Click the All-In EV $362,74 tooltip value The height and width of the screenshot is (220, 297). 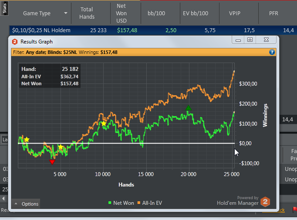(69, 77)
